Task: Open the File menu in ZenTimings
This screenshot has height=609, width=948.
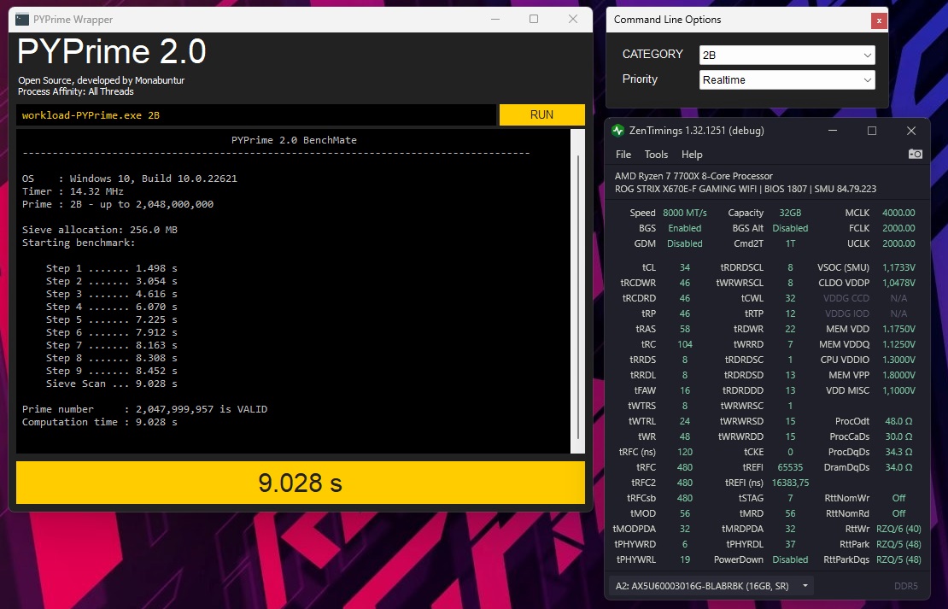Action: (623, 155)
